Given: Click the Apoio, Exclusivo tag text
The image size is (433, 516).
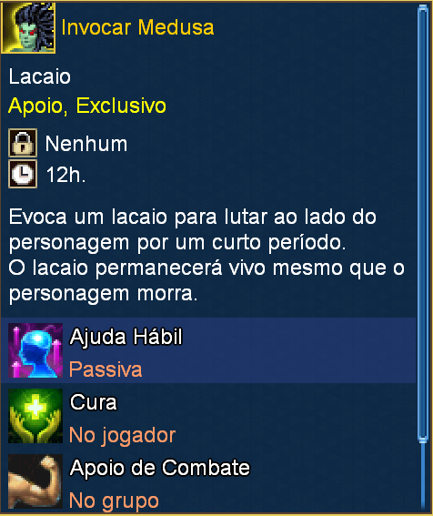Looking at the screenshot, I should tap(87, 106).
